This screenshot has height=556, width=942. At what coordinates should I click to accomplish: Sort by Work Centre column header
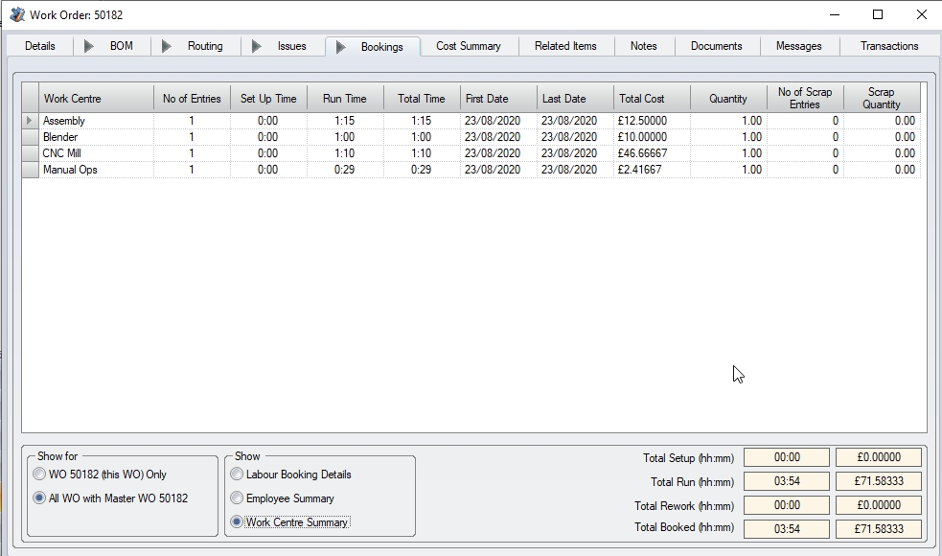[x=96, y=99]
